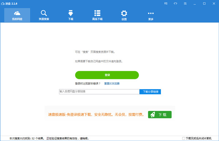Click the orange 速盘极速版 promo text
Viewport: 219px width, 141px height.
pos(96,115)
